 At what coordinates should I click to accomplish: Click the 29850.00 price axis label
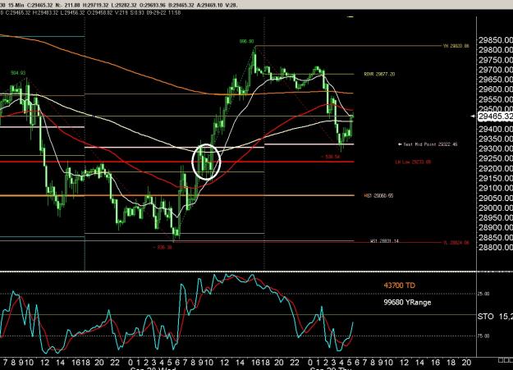tap(496, 40)
